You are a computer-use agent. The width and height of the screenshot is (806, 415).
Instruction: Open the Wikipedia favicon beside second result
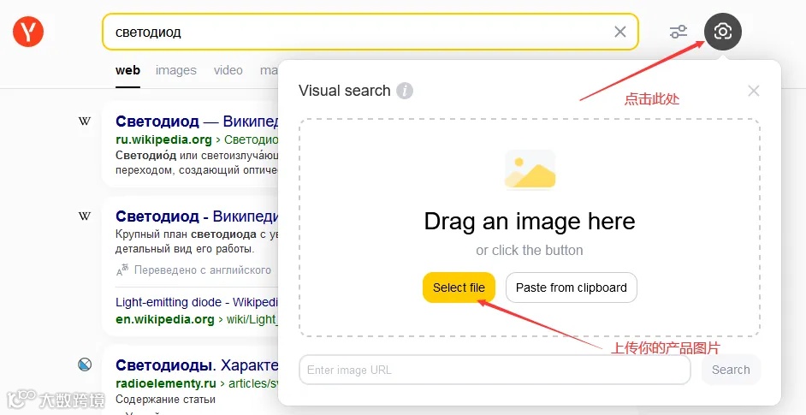[x=85, y=216]
